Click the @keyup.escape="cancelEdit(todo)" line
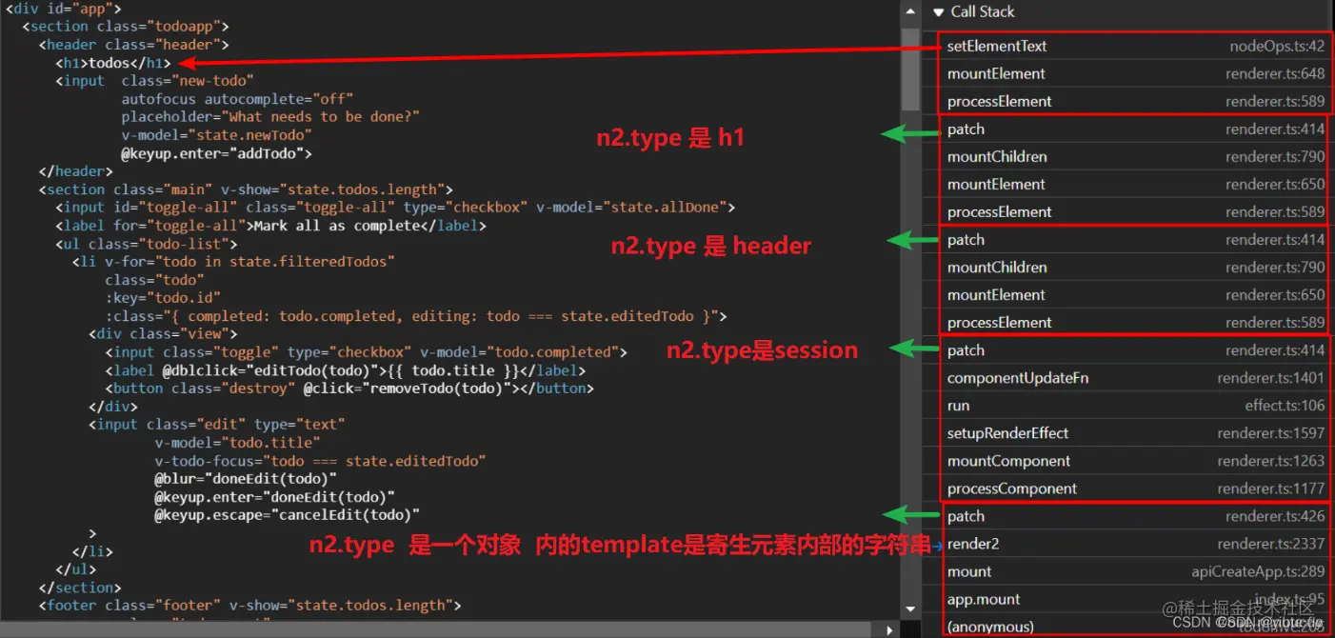1335x638 pixels. [287, 515]
